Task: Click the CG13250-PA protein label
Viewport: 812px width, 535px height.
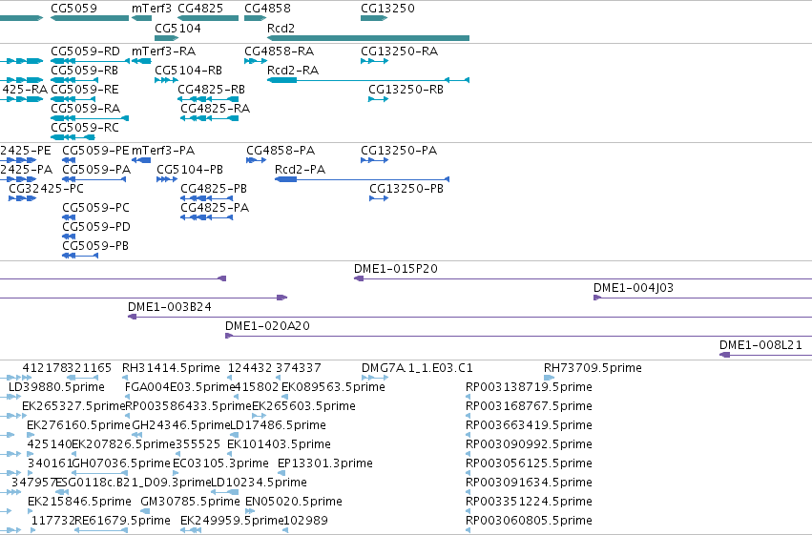Action: coord(399,151)
